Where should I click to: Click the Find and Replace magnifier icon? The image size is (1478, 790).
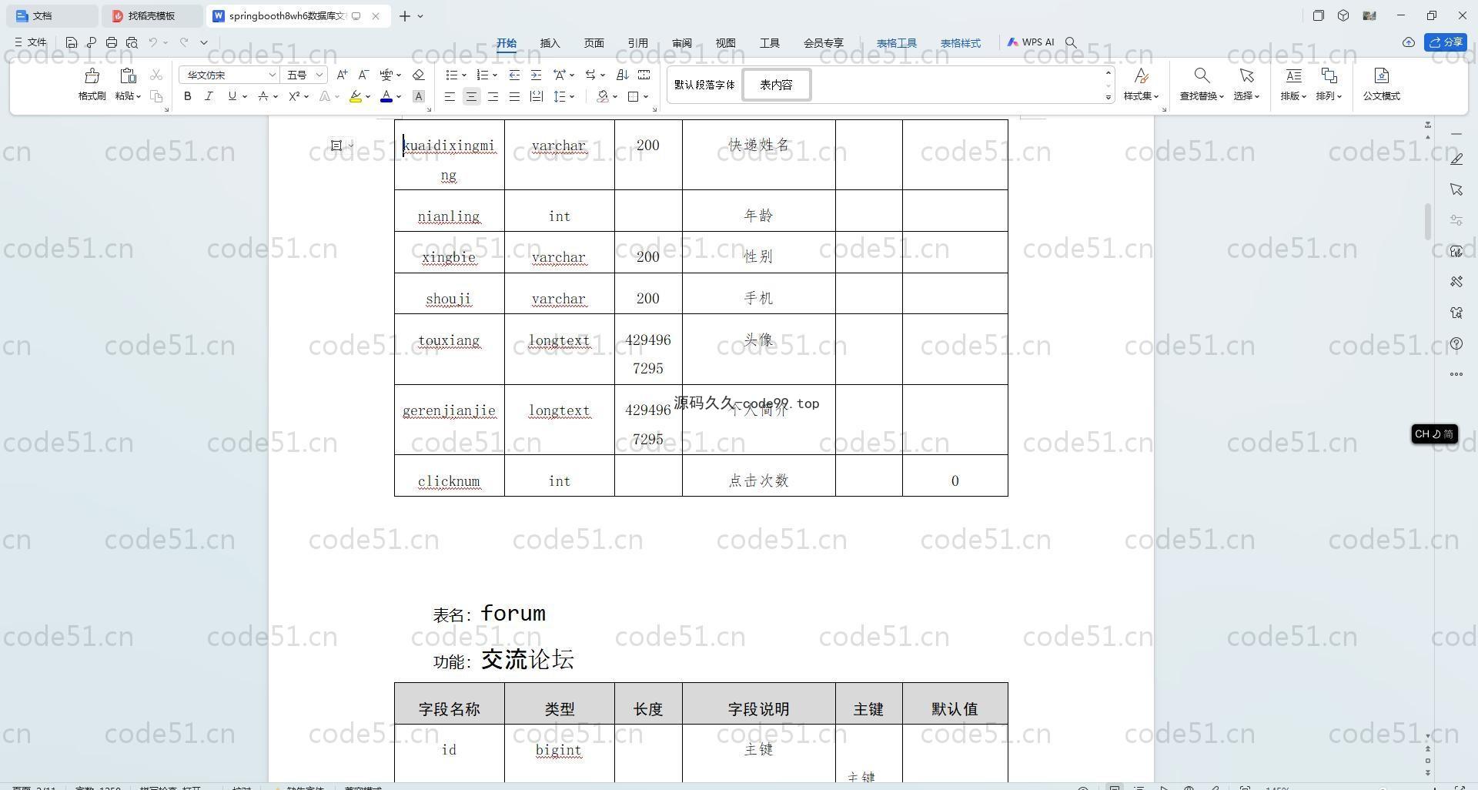point(1202,75)
